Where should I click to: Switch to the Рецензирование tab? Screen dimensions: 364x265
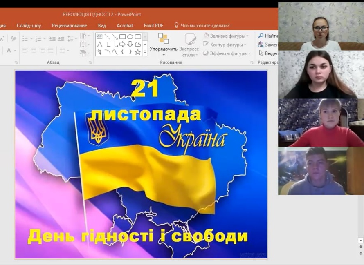pyautogui.click(x=70, y=25)
